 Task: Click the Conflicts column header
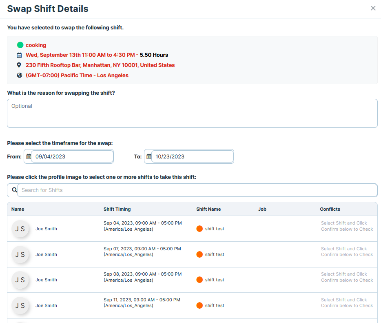pyautogui.click(x=330, y=209)
